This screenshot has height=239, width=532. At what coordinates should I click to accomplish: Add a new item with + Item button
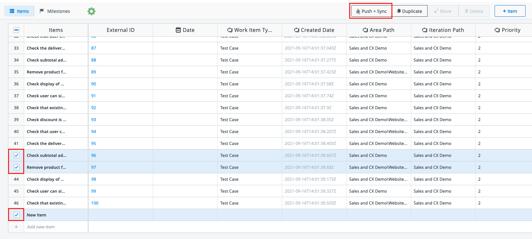click(x=510, y=11)
